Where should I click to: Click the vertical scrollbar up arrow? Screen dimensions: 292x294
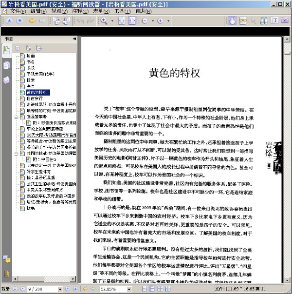287,39
